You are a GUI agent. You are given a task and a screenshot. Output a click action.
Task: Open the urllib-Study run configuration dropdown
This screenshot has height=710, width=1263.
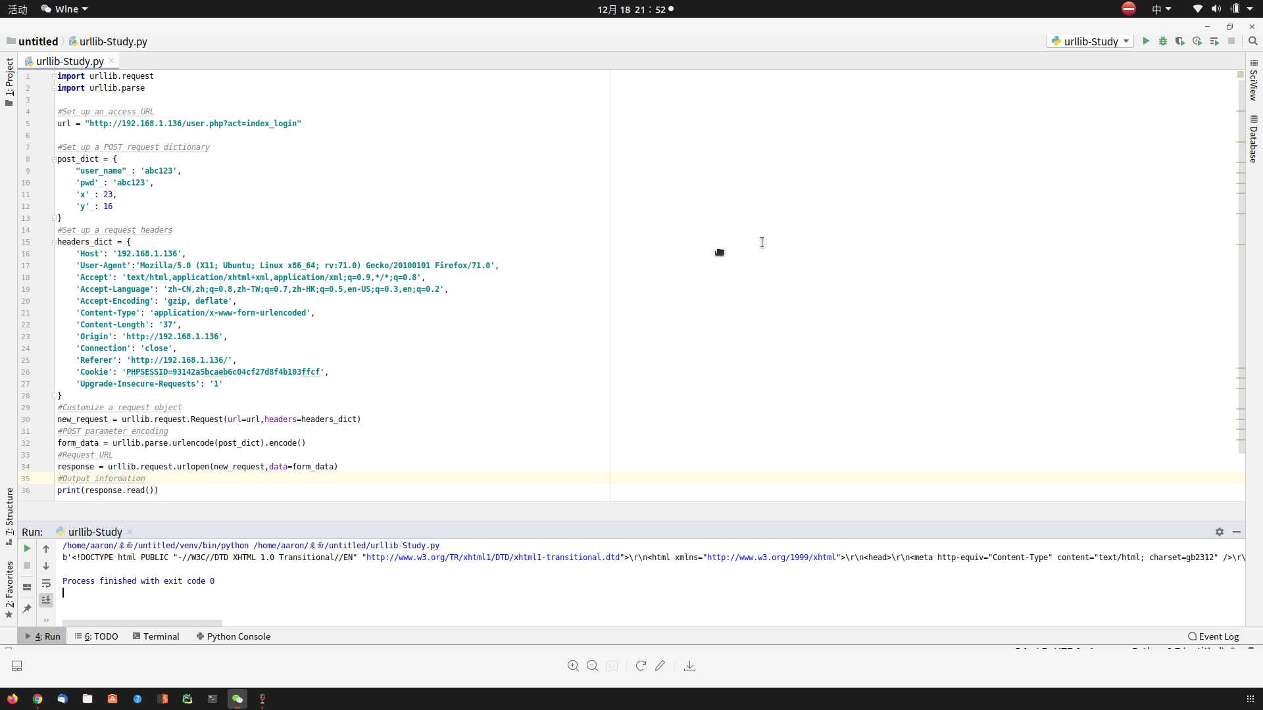point(1090,41)
